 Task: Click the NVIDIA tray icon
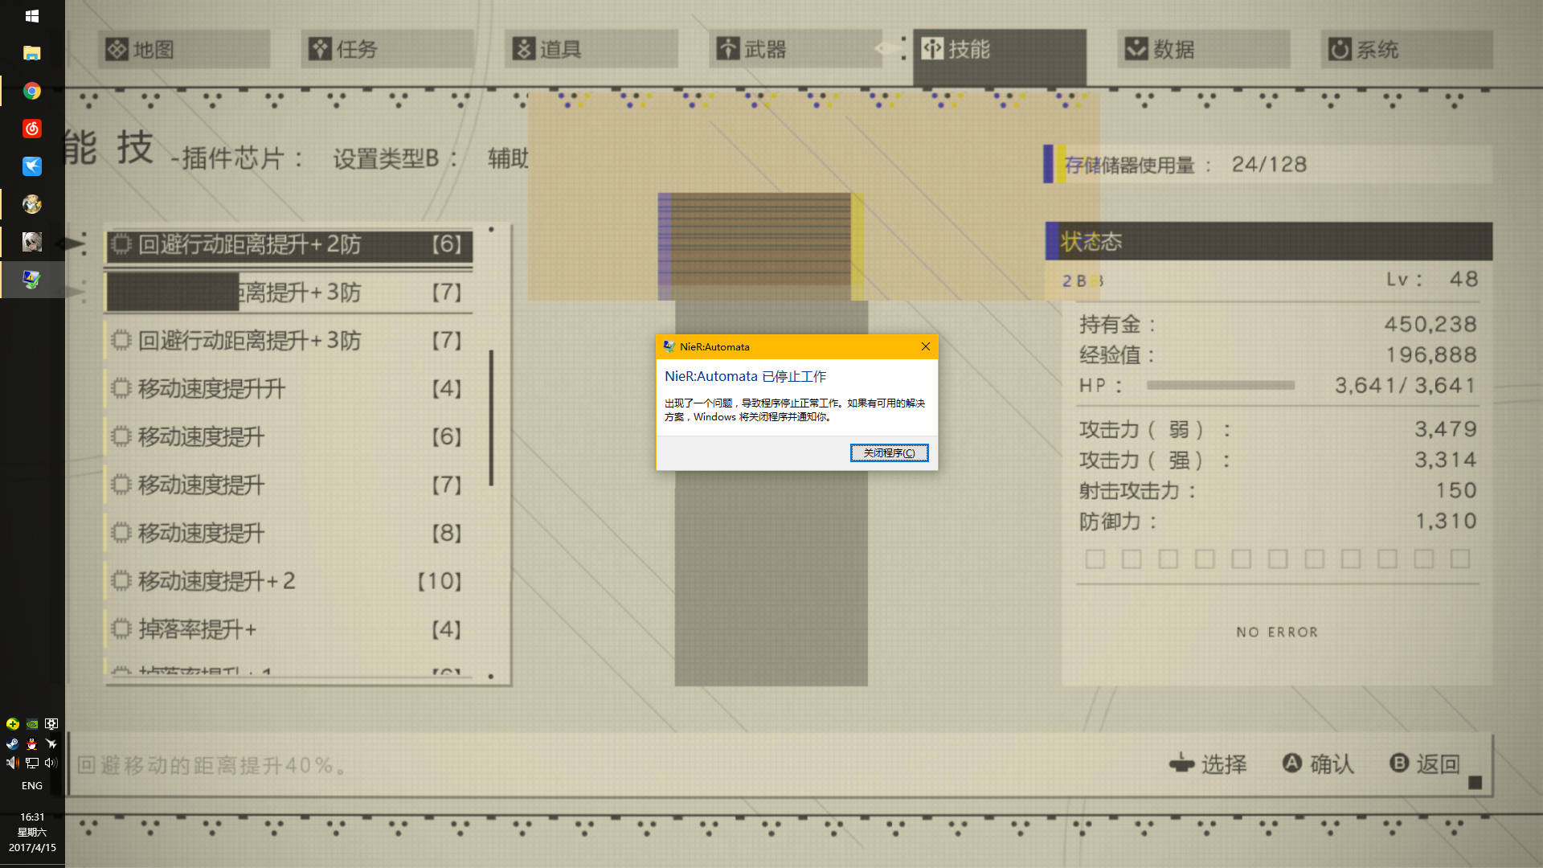click(x=32, y=724)
